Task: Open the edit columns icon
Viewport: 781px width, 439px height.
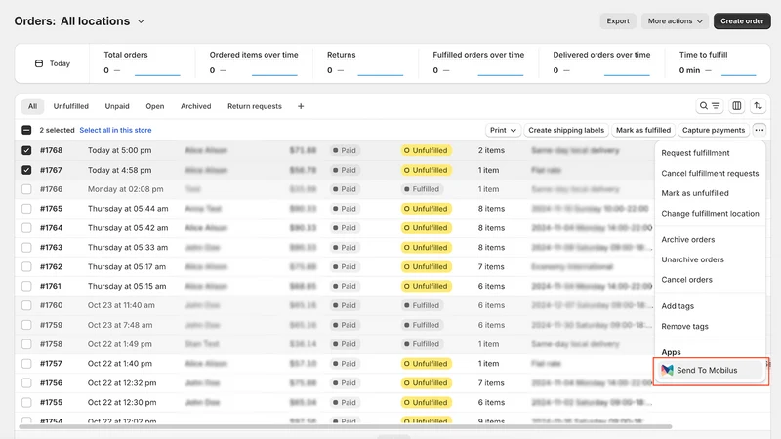Action: coord(737,106)
